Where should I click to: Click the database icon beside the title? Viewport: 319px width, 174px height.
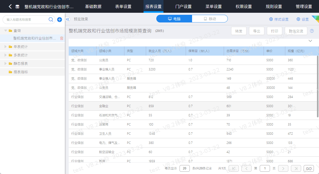pos(17,7)
